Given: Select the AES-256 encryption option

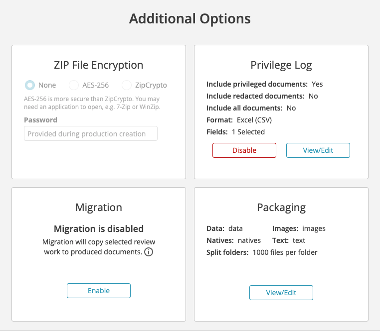Looking at the screenshot, I should 74,85.
